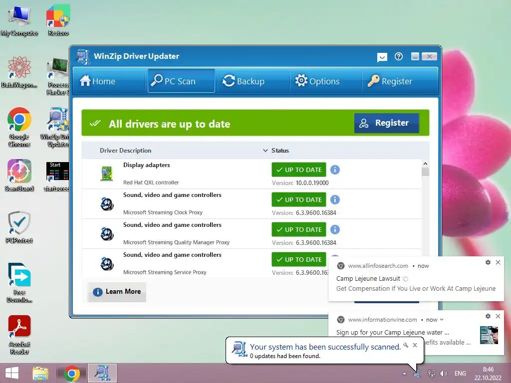Click the network tray icon
This screenshot has width=511, height=383.
pyautogui.click(x=432, y=374)
